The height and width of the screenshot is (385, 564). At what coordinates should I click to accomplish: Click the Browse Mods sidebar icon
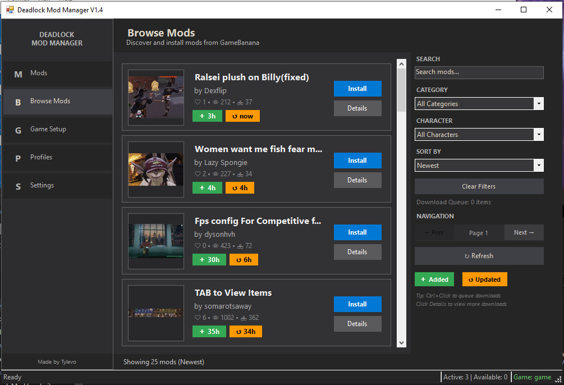click(17, 102)
